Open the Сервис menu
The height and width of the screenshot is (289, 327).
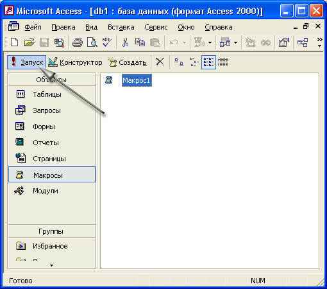click(156, 27)
